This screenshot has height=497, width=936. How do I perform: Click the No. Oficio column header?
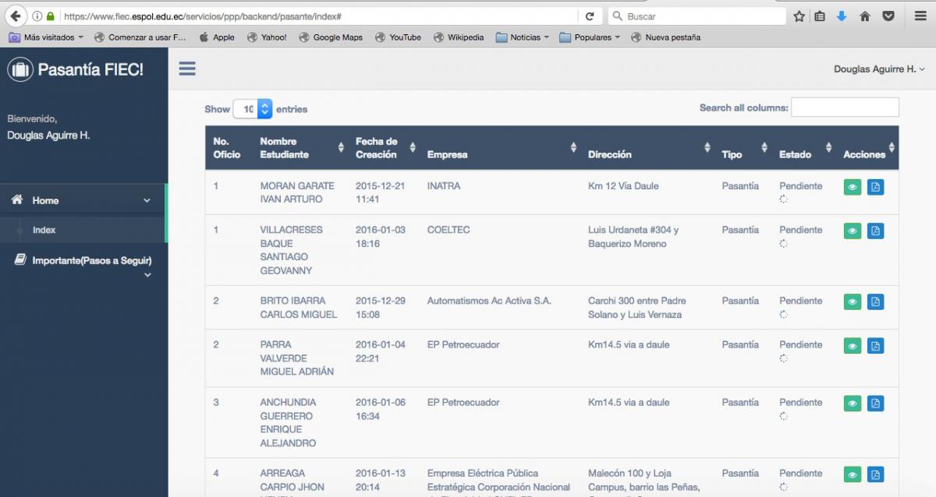click(230, 148)
